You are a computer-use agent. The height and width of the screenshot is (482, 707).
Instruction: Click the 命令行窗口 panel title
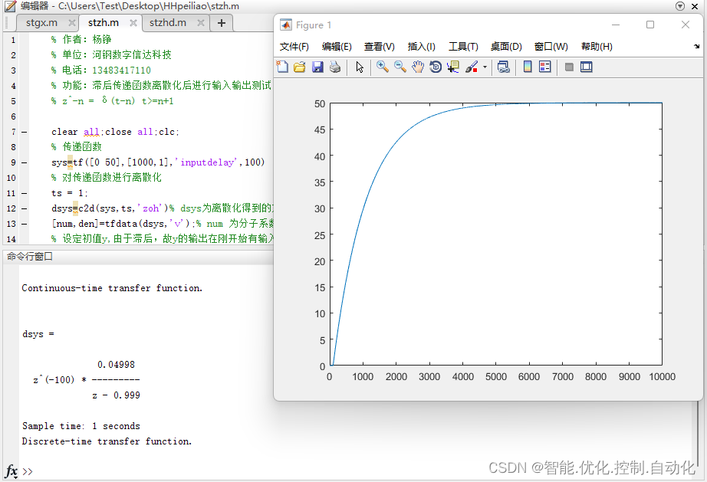pos(30,256)
